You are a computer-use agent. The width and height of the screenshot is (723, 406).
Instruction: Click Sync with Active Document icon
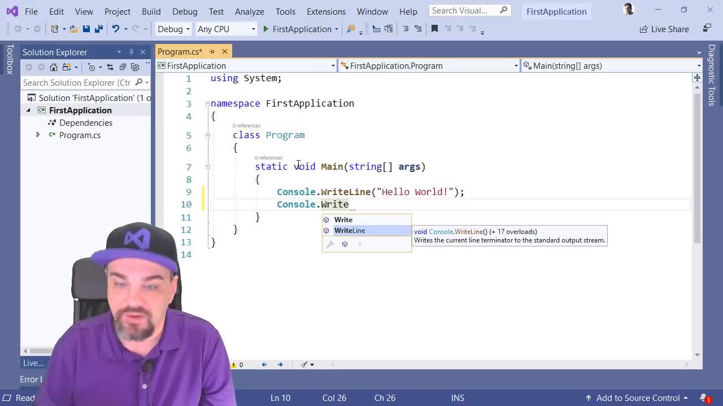pyautogui.click(x=110, y=67)
